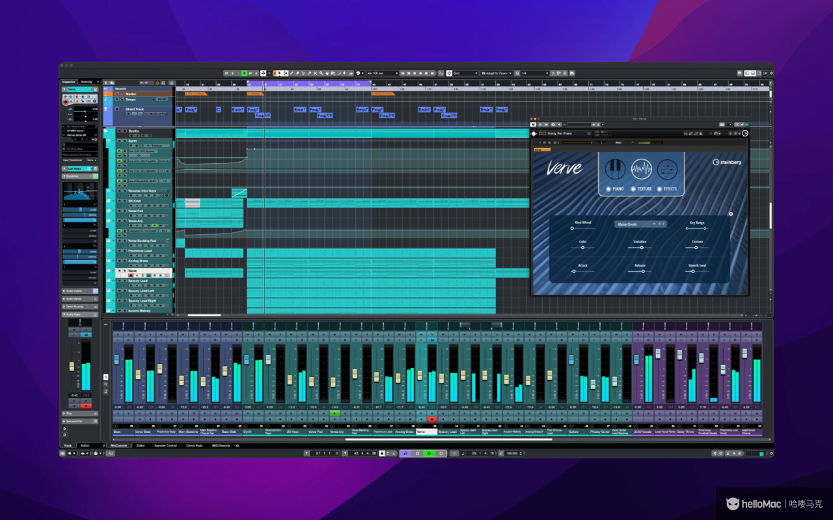Mute the Bass mixer channel
The height and width of the screenshot is (520, 833).
pos(118,335)
